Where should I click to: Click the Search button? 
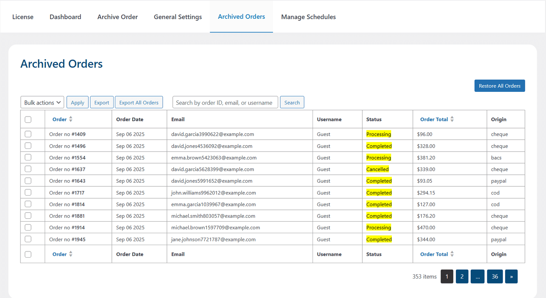tap(292, 102)
